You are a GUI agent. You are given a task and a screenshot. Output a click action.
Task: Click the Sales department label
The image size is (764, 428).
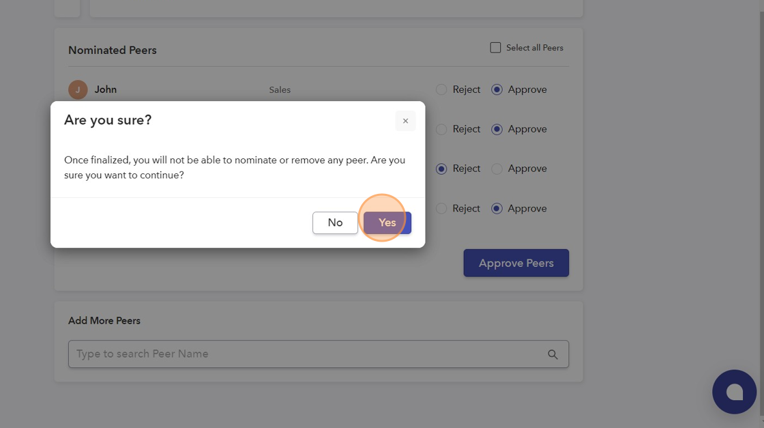tap(280, 90)
